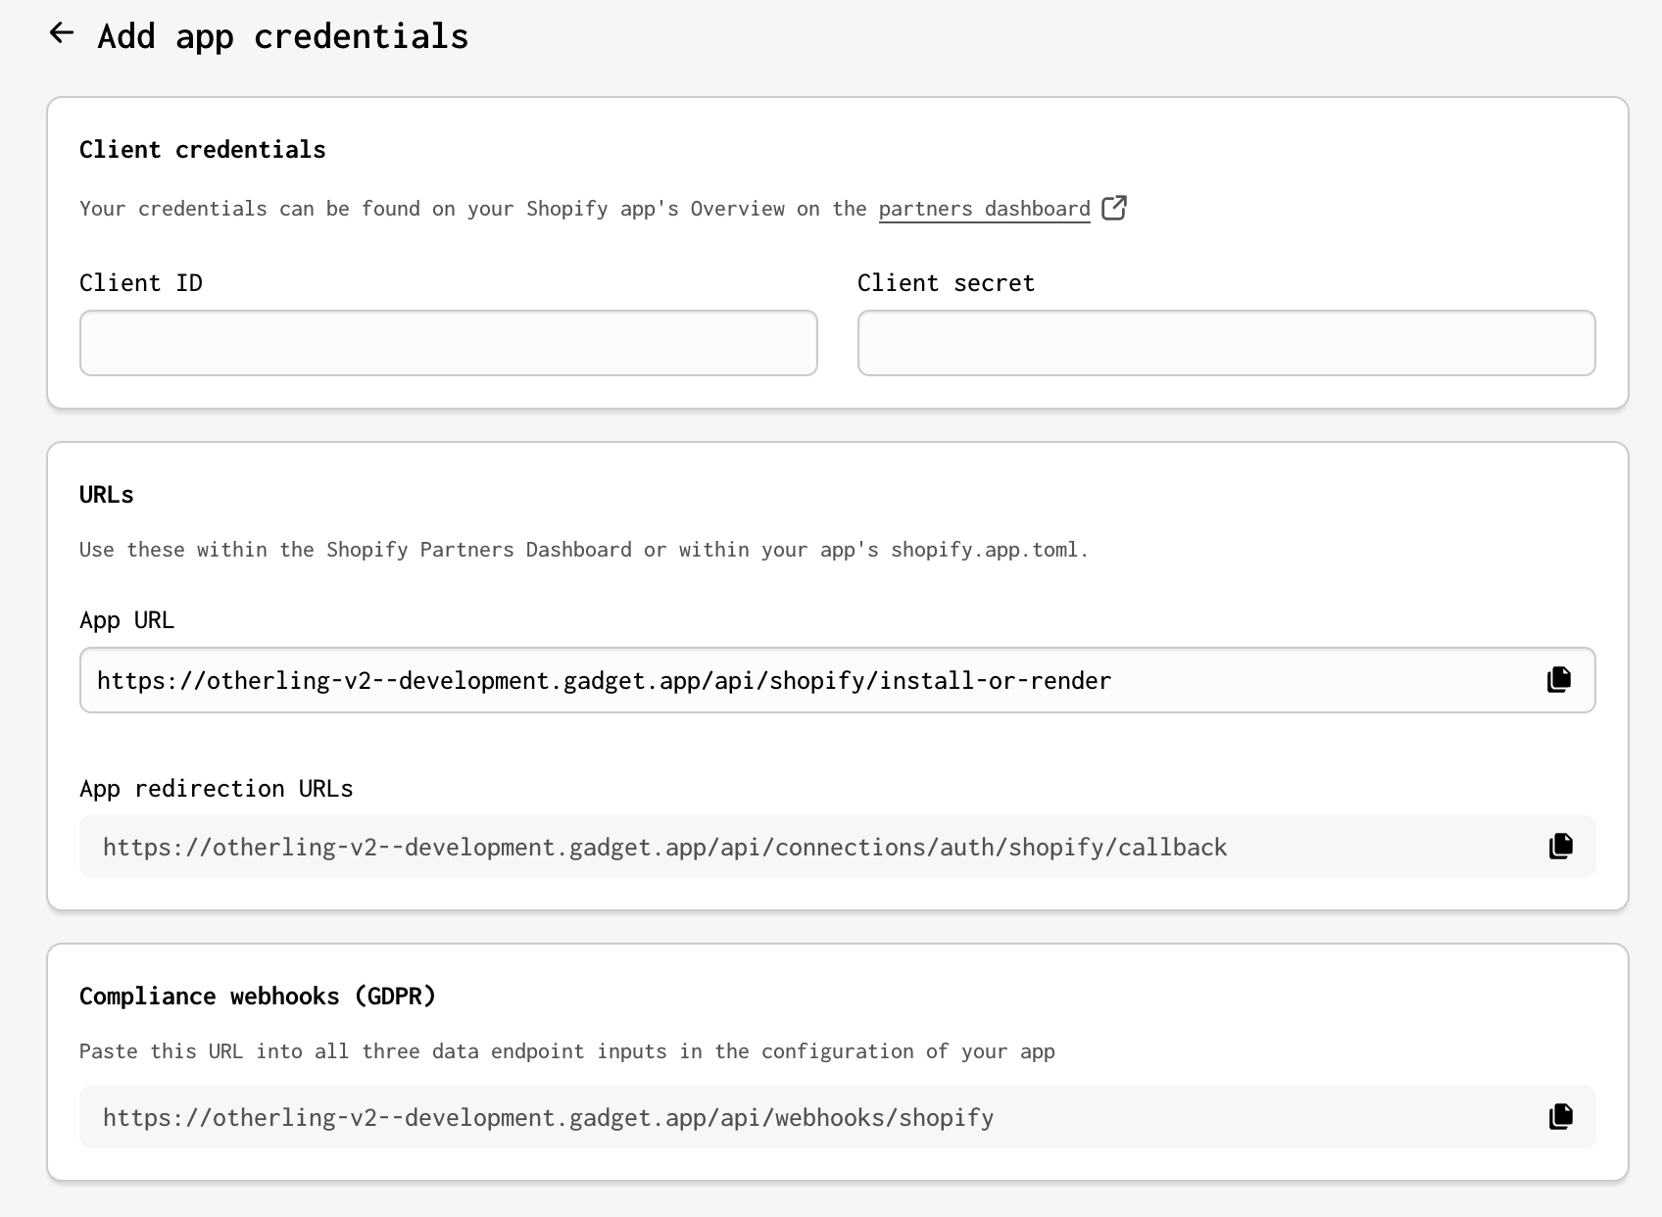This screenshot has width=1662, height=1217.
Task: Open the partners dashboard link
Action: pos(984,209)
